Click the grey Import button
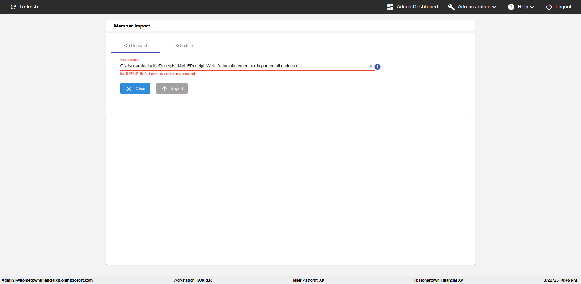Viewport: 581px width, 284px height. click(x=172, y=88)
